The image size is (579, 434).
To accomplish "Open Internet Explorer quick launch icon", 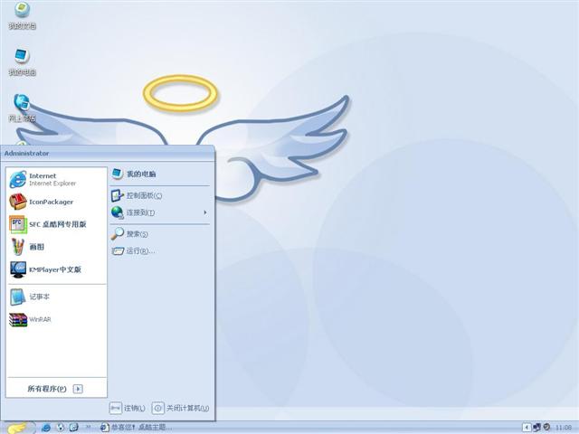I will point(46,428).
